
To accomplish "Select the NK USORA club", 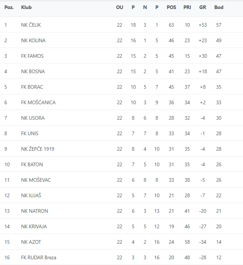I will coord(33,118).
